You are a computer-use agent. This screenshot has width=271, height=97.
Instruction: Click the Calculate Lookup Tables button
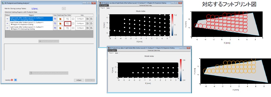coord(49,41)
